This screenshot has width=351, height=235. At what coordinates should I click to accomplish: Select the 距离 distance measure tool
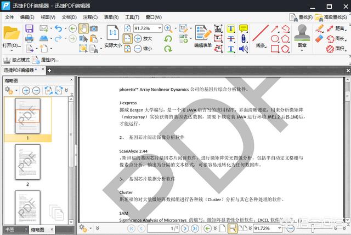(336, 28)
